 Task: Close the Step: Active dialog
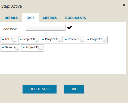pos(124,5)
